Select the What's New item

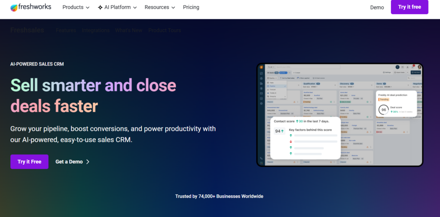[129, 30]
